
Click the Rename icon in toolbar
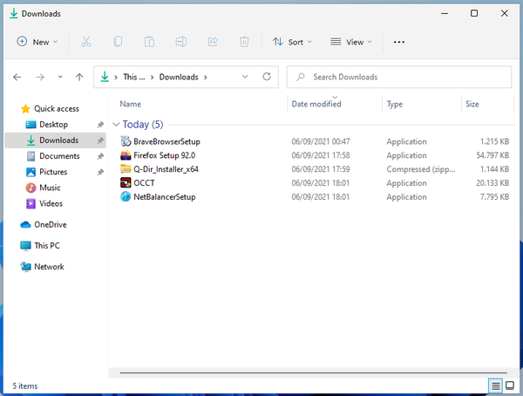(181, 42)
